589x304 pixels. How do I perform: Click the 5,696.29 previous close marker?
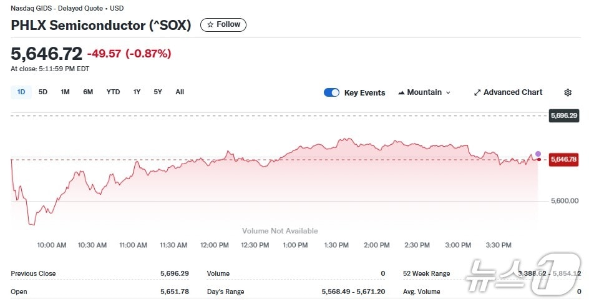(x=564, y=115)
